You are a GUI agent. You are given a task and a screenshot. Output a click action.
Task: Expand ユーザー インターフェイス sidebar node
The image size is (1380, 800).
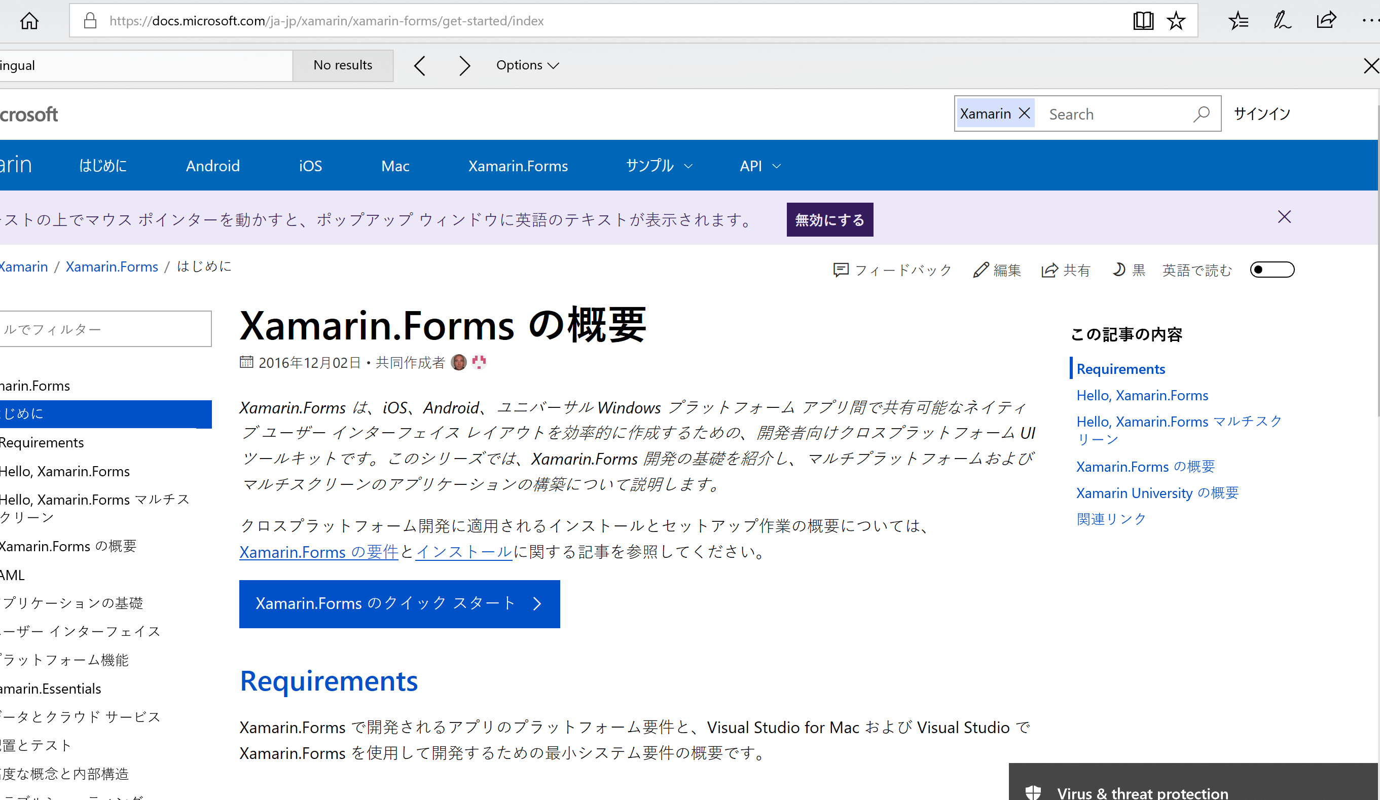tap(81, 631)
